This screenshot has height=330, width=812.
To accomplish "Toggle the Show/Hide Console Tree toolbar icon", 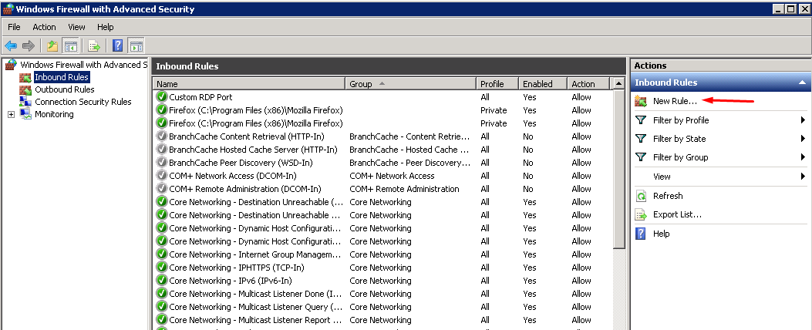I will coord(70,46).
